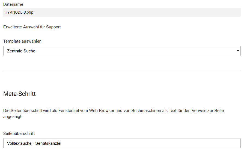The width and height of the screenshot is (244, 157).
Task: Click the 'Template auswählen' label
Action: click(22, 41)
